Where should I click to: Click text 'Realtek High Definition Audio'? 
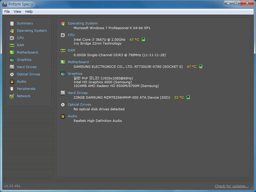coord(98,121)
